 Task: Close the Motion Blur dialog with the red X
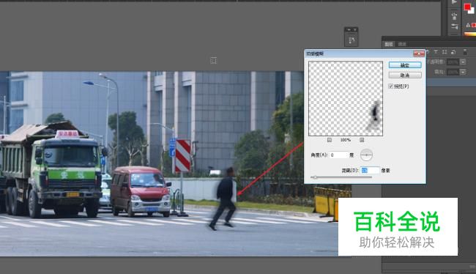tap(419, 53)
